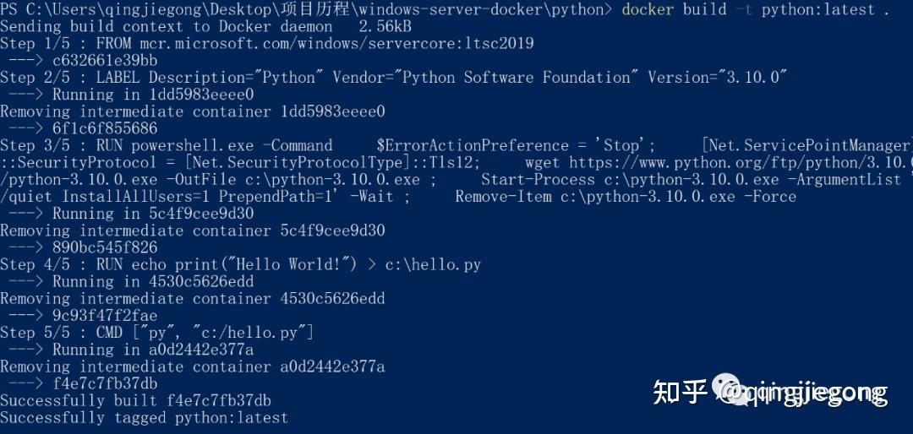Click image ID c632661e39bb

pos(105,60)
